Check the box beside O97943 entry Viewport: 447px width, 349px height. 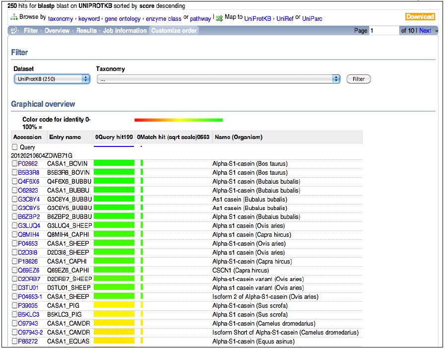[14, 324]
